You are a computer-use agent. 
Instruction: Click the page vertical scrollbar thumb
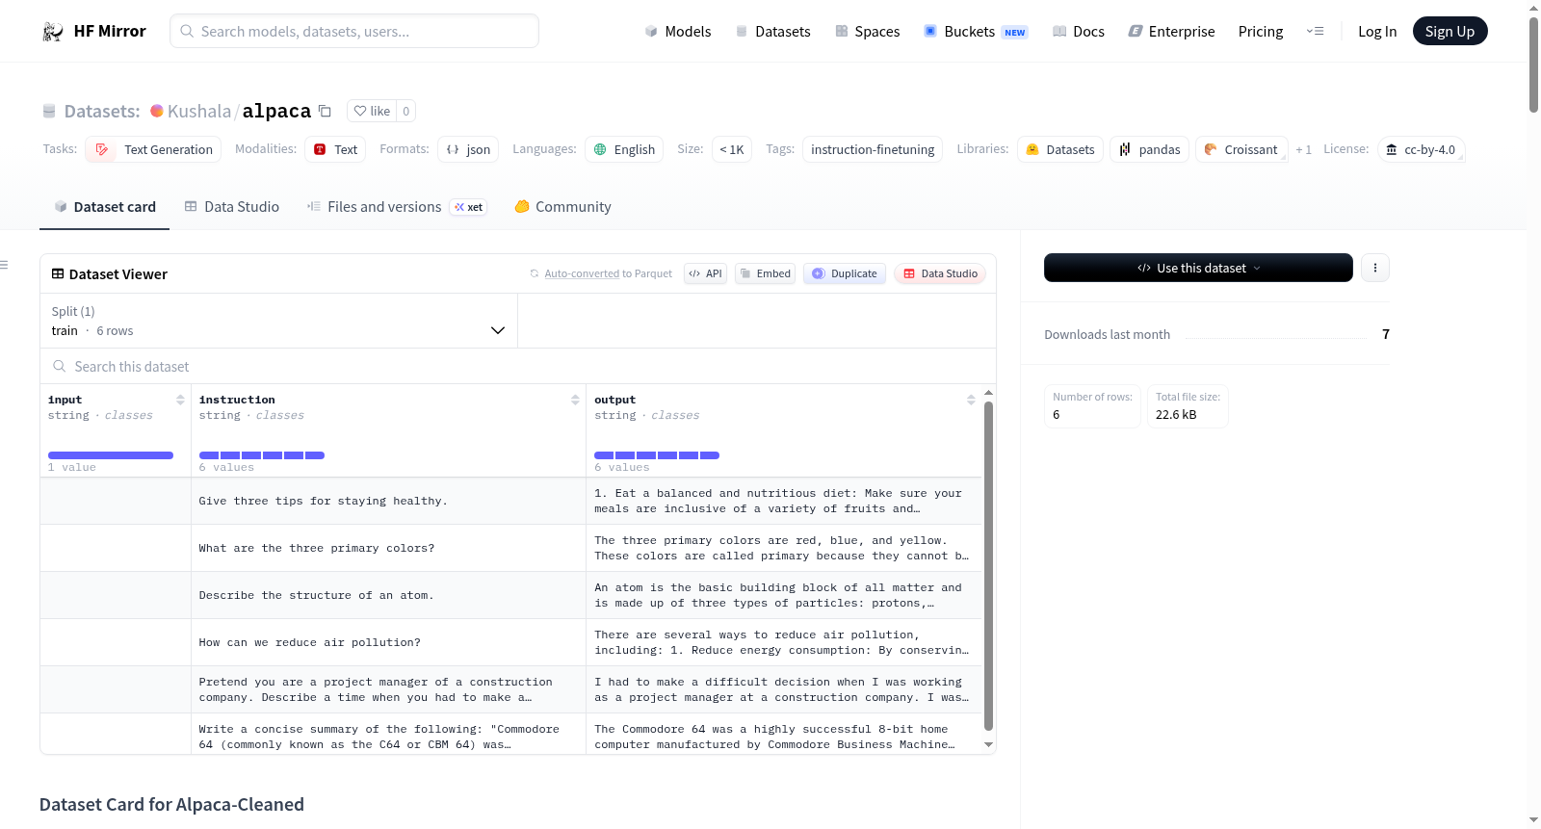click(x=1533, y=65)
